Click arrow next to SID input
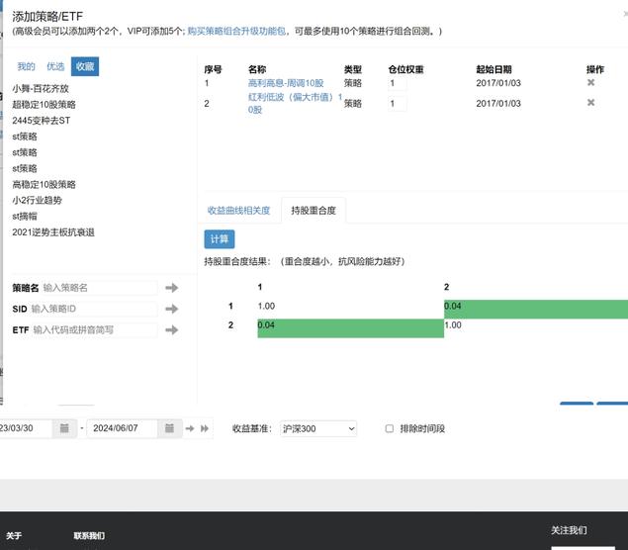Viewport: 628px width, 550px height. 172,309
